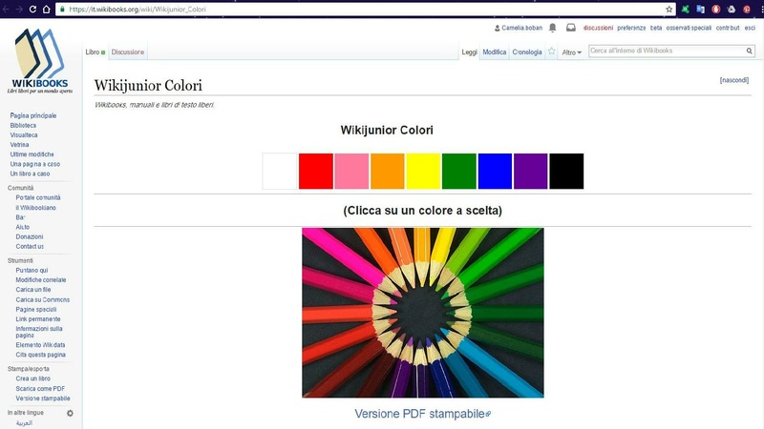Screen dimensions: 764x429
Task: Open Una pagina a caso
Action: point(34,164)
